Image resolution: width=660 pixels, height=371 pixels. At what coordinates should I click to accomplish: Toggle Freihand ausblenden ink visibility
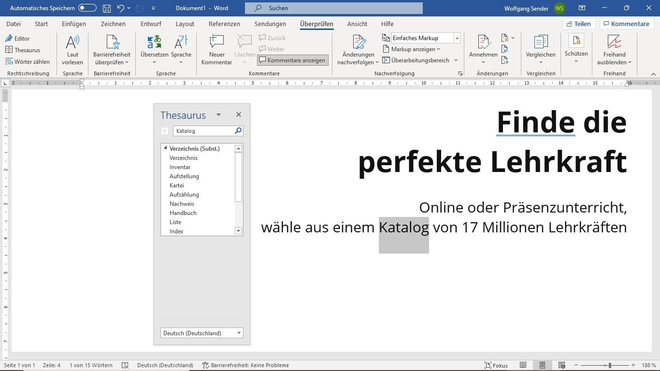tap(614, 43)
